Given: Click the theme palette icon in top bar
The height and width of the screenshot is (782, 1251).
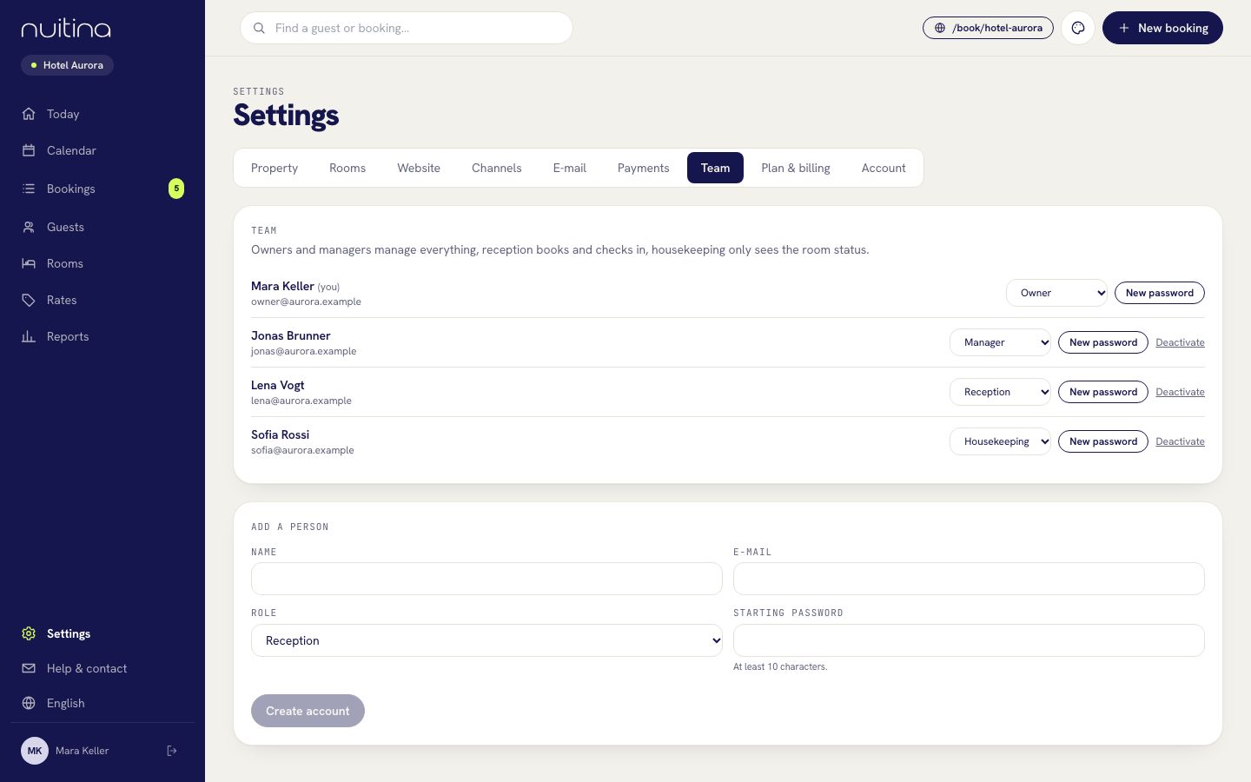Looking at the screenshot, I should tap(1078, 28).
